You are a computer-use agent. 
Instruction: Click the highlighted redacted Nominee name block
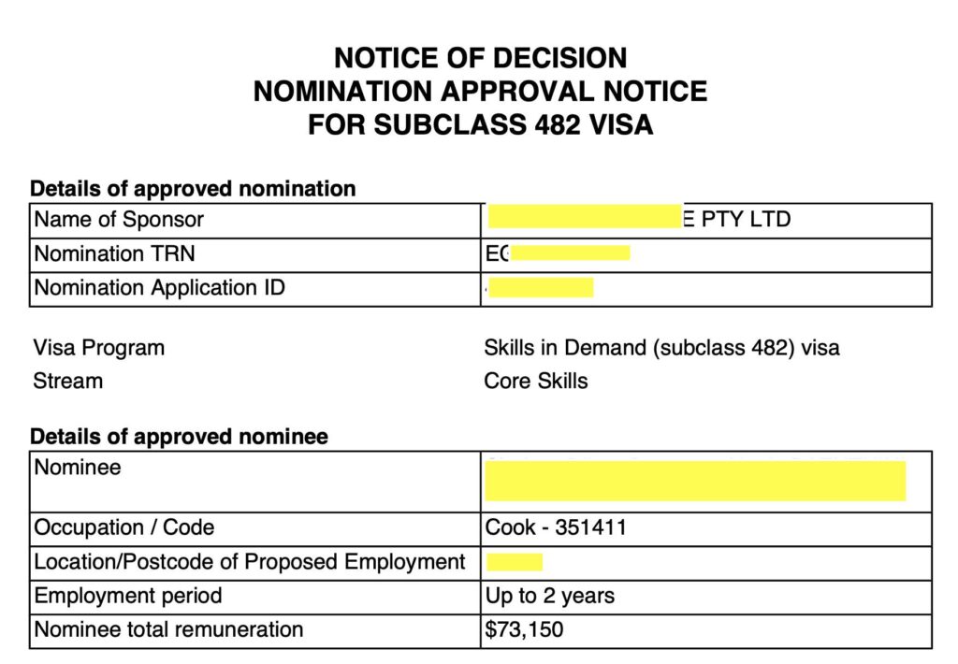click(695, 481)
